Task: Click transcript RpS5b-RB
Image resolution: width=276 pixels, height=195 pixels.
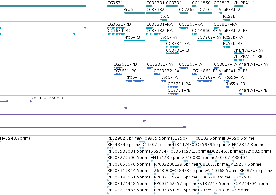Action: tap(233, 43)
